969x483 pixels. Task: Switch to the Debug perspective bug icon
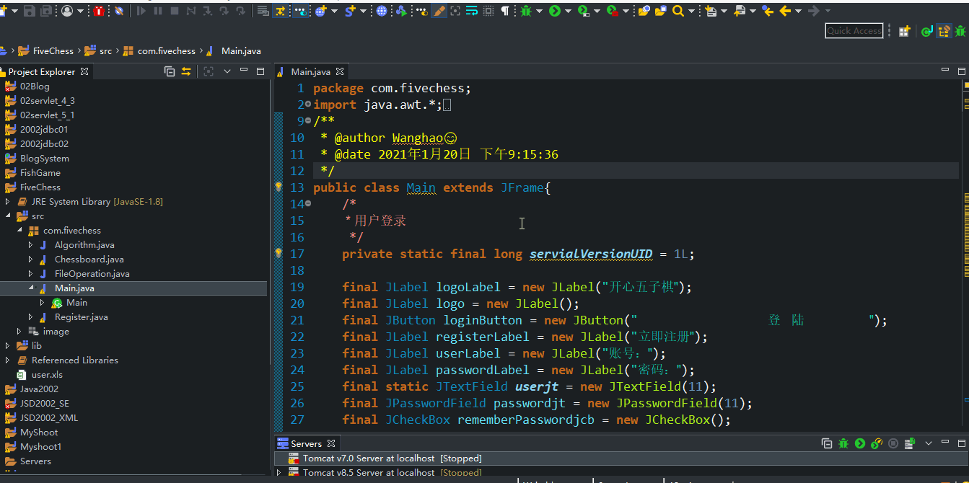[960, 31]
